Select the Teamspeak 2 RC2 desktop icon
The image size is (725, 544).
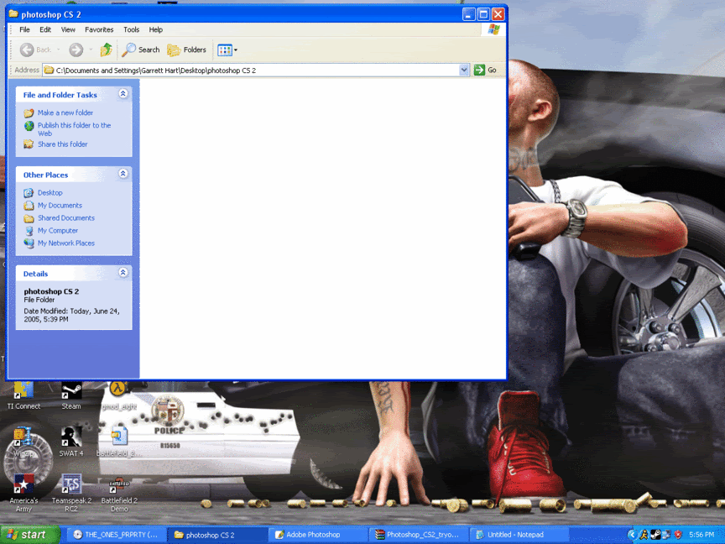(71, 493)
